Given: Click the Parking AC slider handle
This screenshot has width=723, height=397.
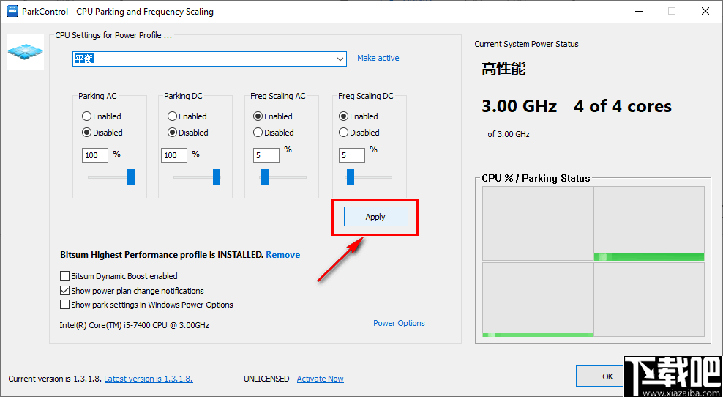Looking at the screenshot, I should coord(131,177).
